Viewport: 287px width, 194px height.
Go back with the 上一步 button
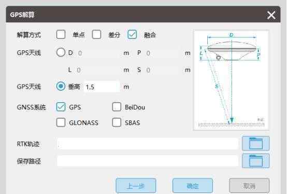[x=136, y=186]
